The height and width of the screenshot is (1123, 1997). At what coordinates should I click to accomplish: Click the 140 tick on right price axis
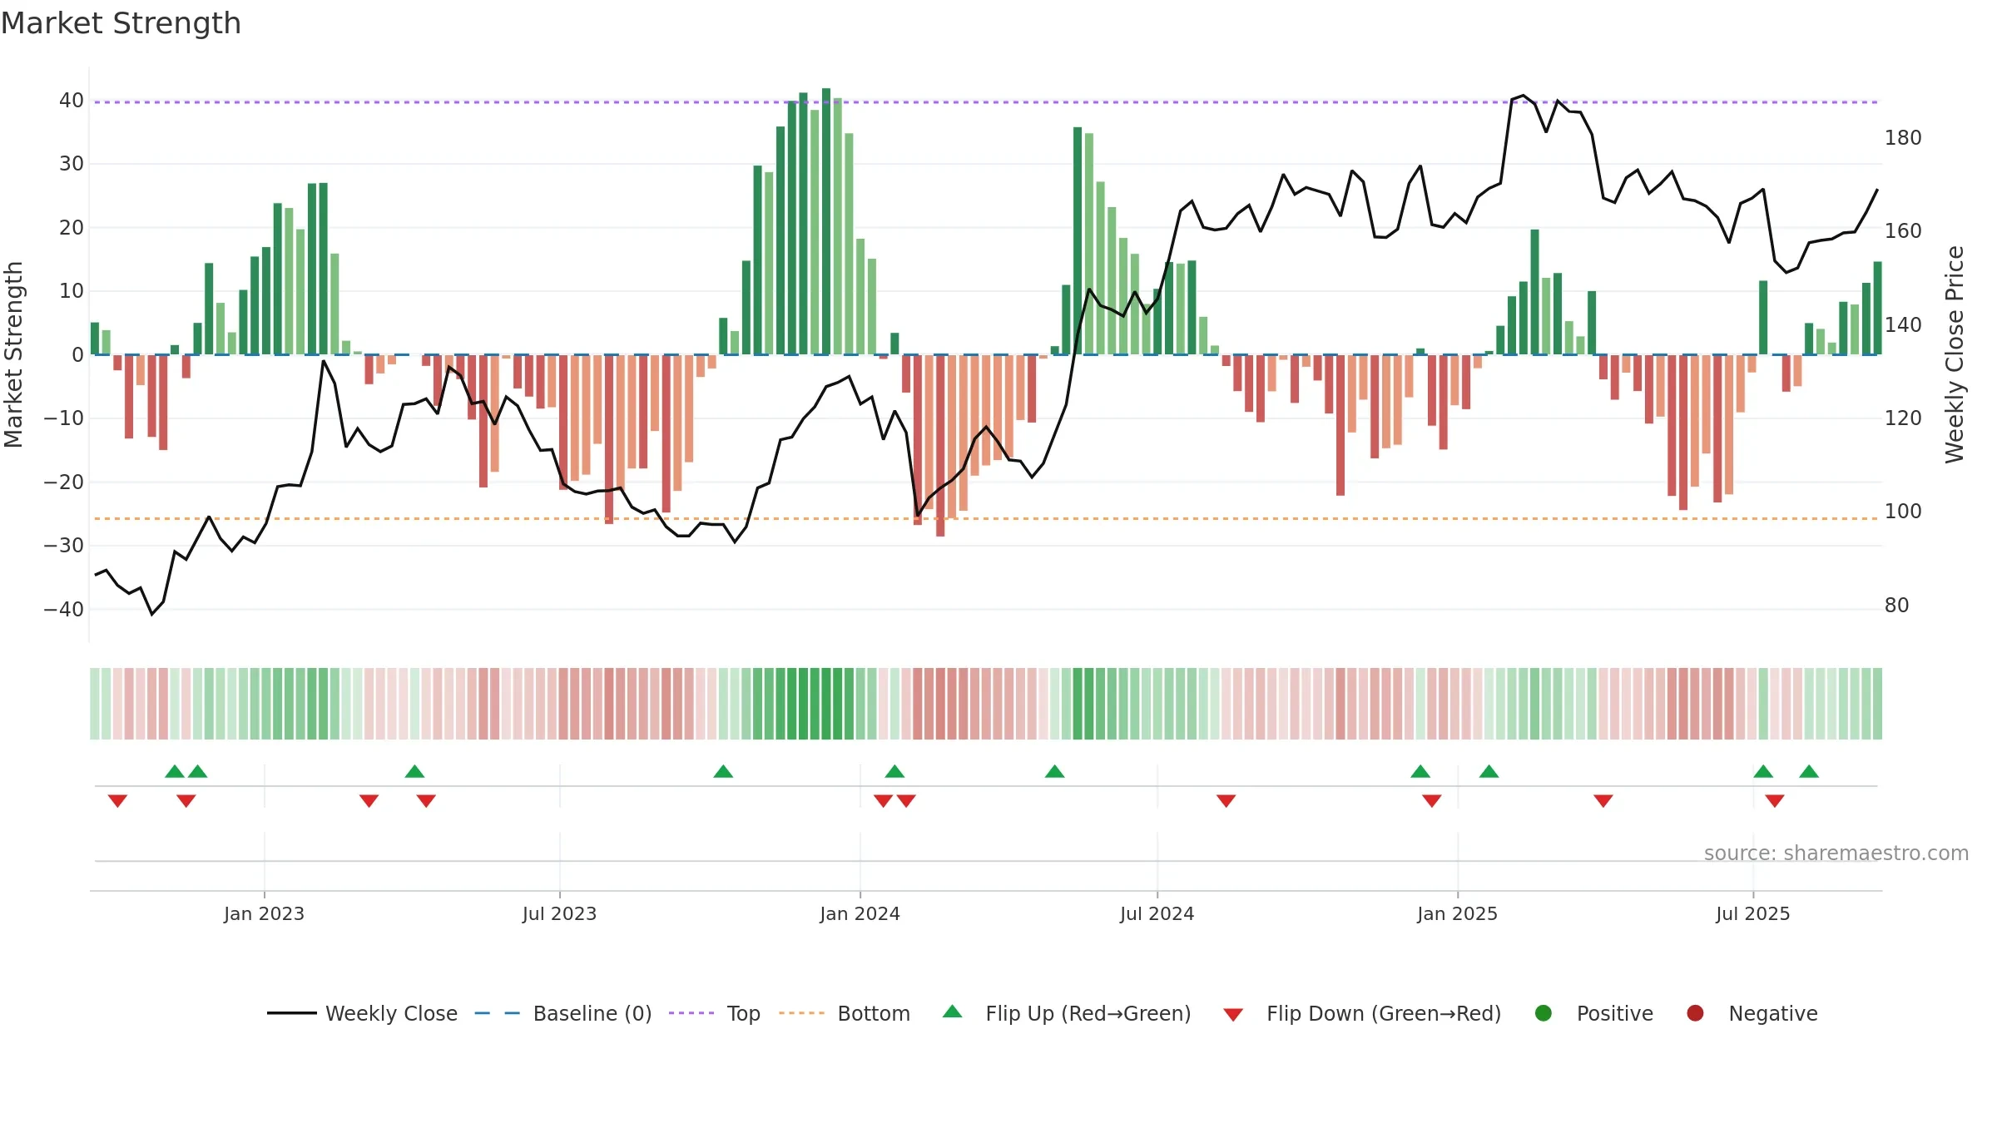tap(1903, 325)
